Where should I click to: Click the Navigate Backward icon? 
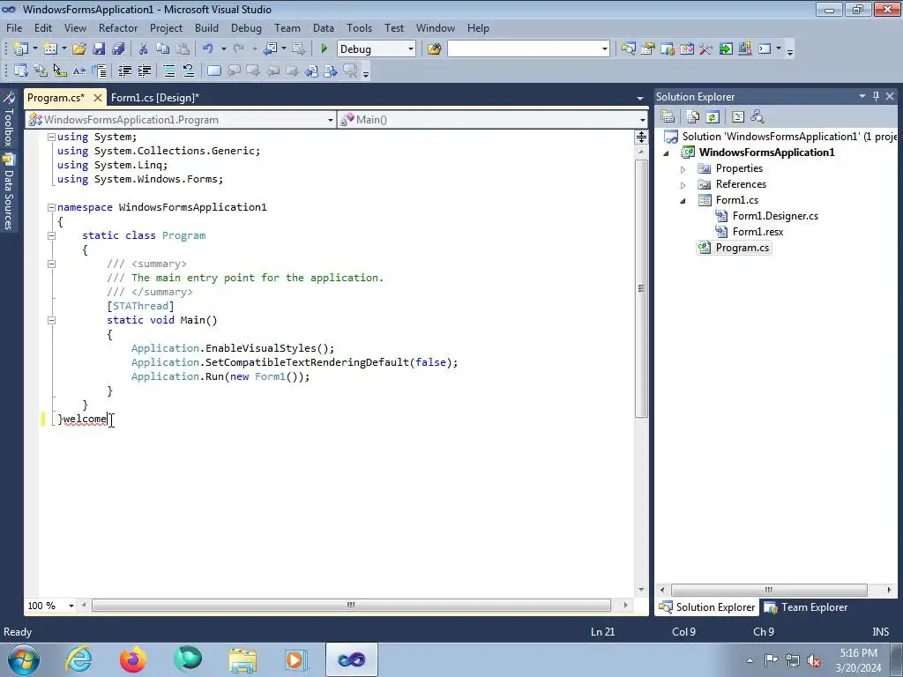coord(270,49)
